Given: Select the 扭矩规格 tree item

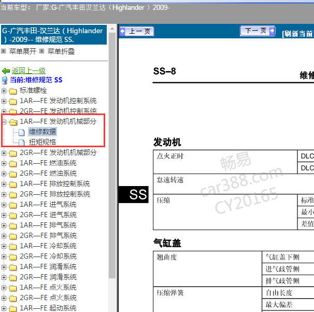Looking at the screenshot, I should pos(42,142).
